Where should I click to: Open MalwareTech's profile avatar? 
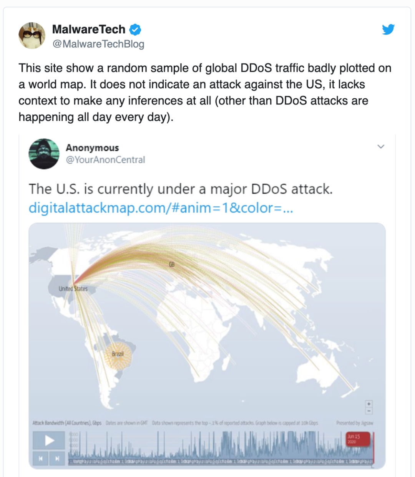coord(32,35)
